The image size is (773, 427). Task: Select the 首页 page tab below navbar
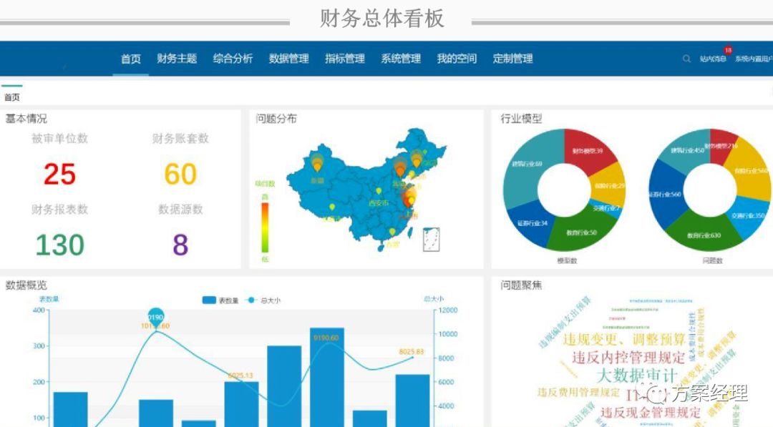coord(12,97)
